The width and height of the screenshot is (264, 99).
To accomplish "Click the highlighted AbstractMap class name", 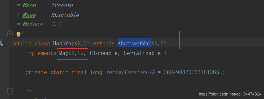I will pos(134,44).
